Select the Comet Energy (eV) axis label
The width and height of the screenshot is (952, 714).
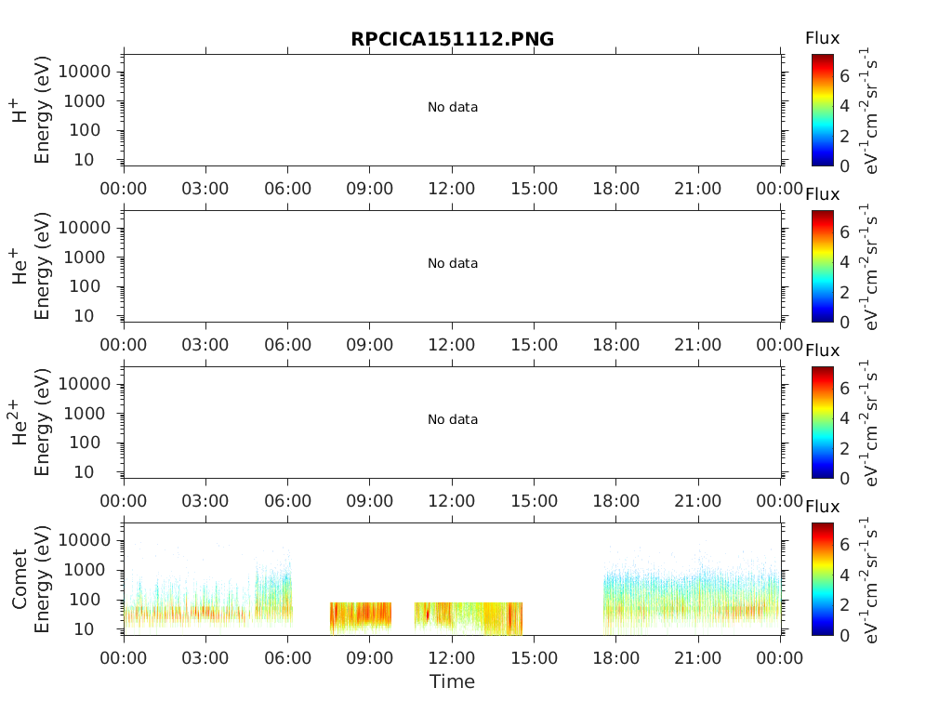point(41,578)
